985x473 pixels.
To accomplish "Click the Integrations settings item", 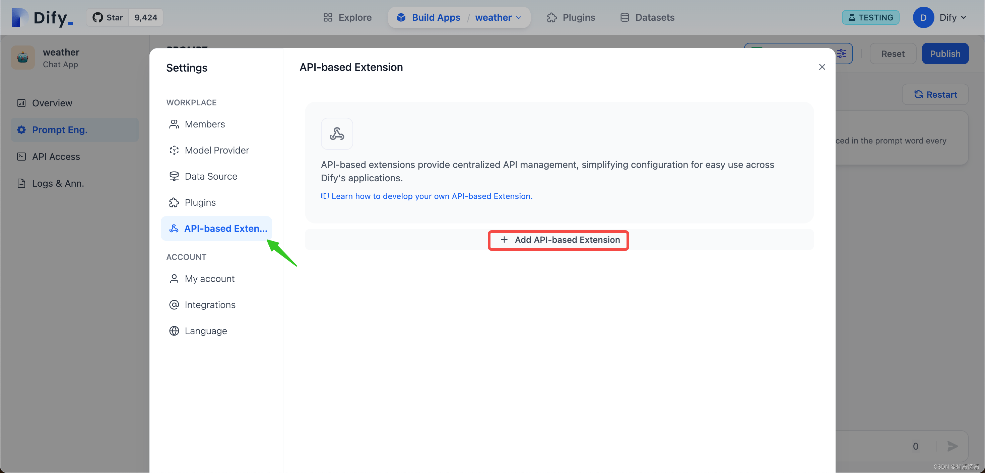I will coord(210,304).
